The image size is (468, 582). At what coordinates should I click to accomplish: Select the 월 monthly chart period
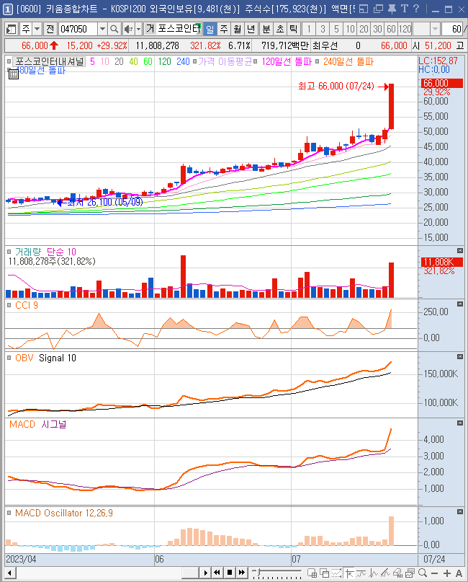click(237, 29)
